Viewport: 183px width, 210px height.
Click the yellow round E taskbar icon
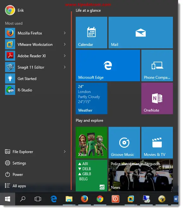coord(162,199)
